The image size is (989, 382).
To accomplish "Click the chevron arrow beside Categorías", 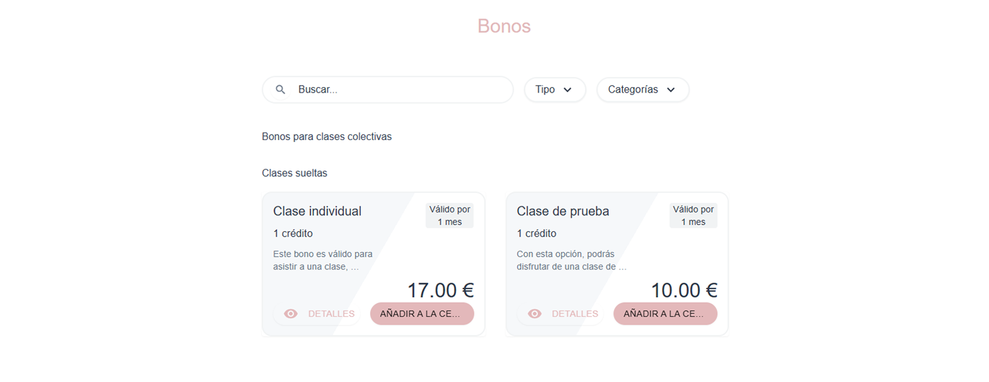I will pyautogui.click(x=671, y=90).
